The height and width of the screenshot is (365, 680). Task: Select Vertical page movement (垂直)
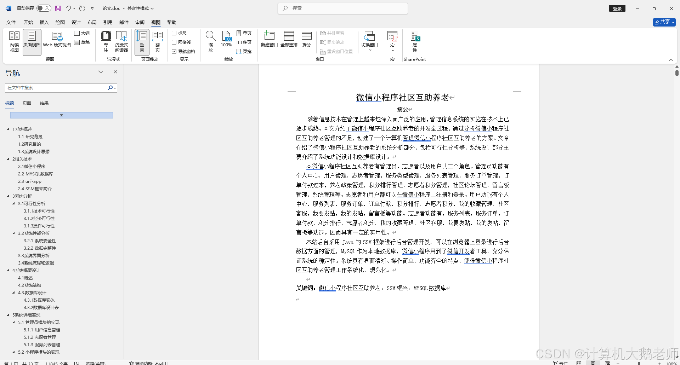click(x=142, y=42)
